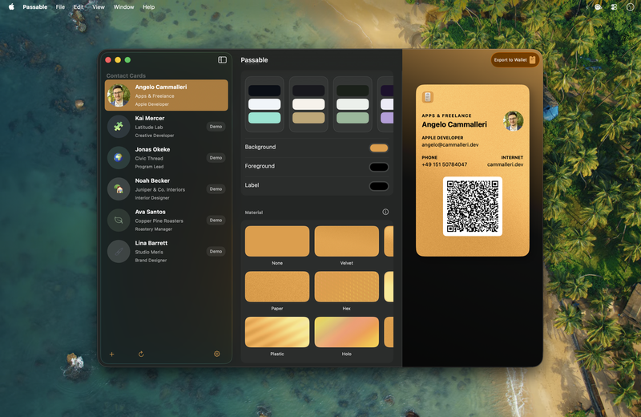Click Demo badge next to Kai Mercer
Image resolution: width=641 pixels, height=417 pixels.
[216, 127]
